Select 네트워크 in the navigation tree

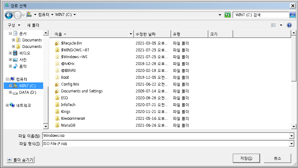(24, 105)
